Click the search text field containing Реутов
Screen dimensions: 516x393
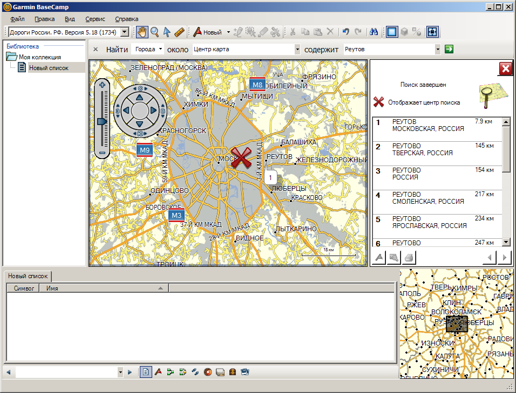(x=389, y=49)
